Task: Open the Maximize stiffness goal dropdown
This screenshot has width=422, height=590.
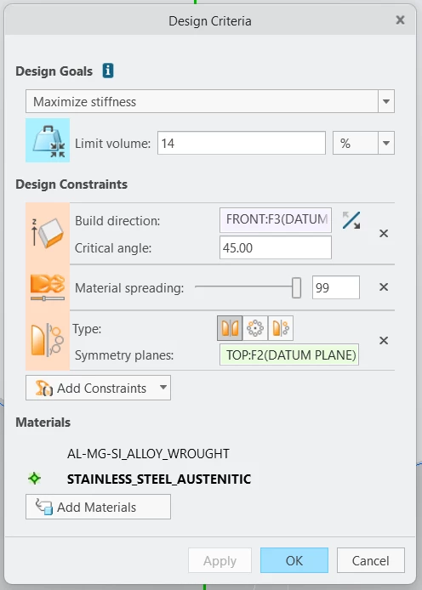Action: pos(386,101)
